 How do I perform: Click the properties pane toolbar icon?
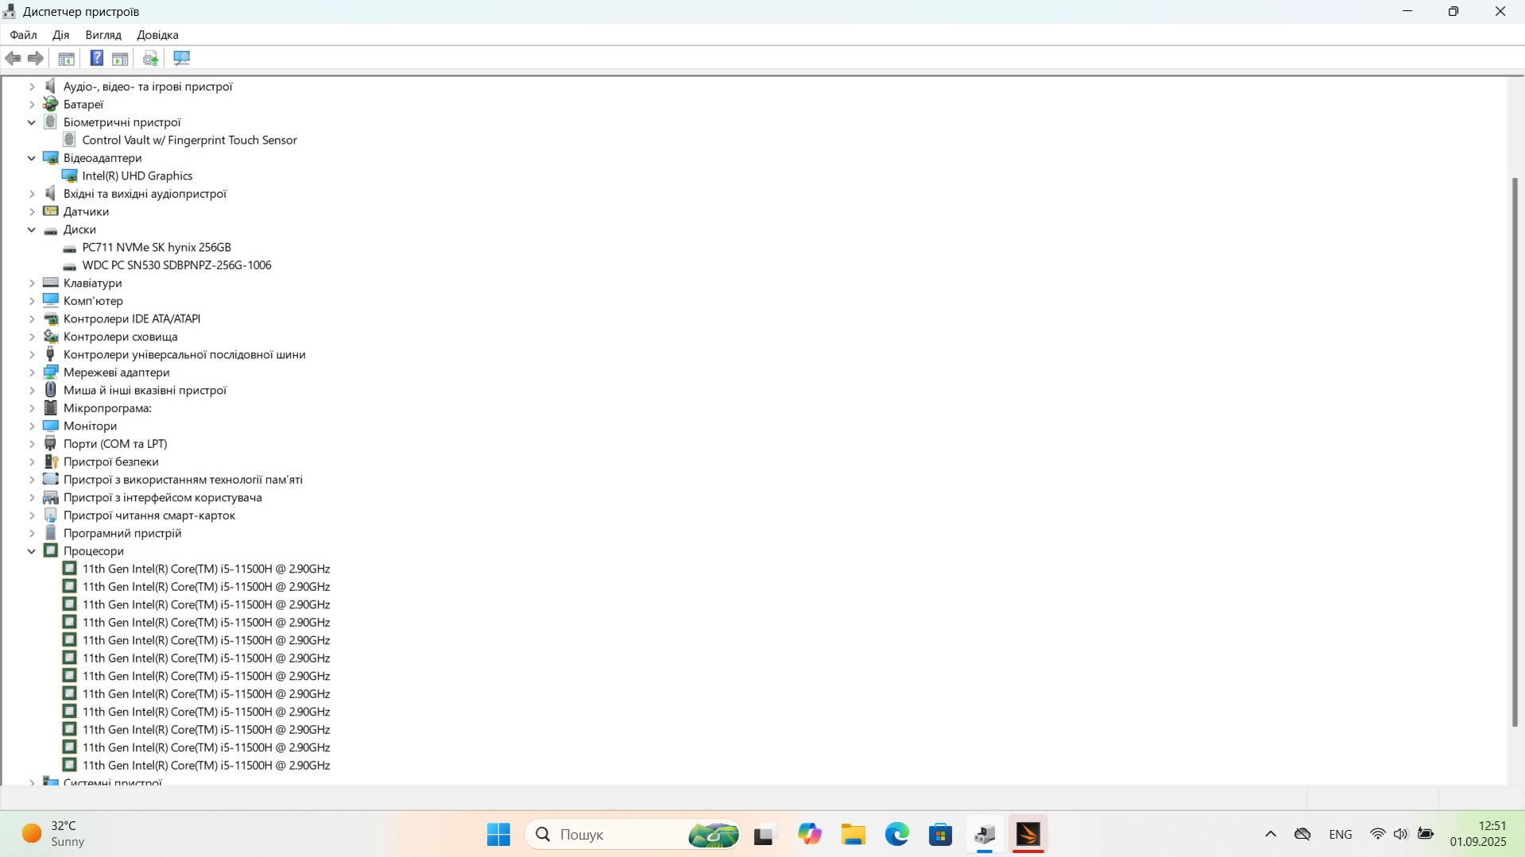(120, 58)
